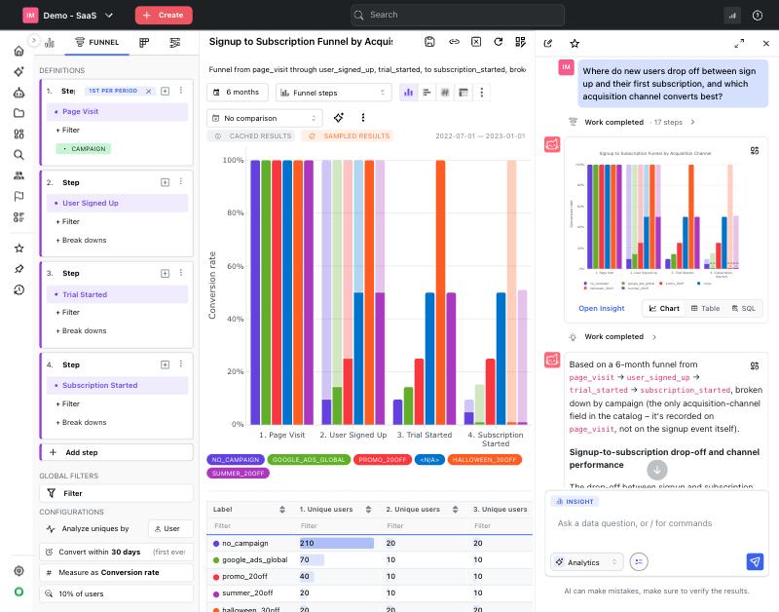
Task: Open the Analytics mode dropdown in chat
Action: point(586,562)
